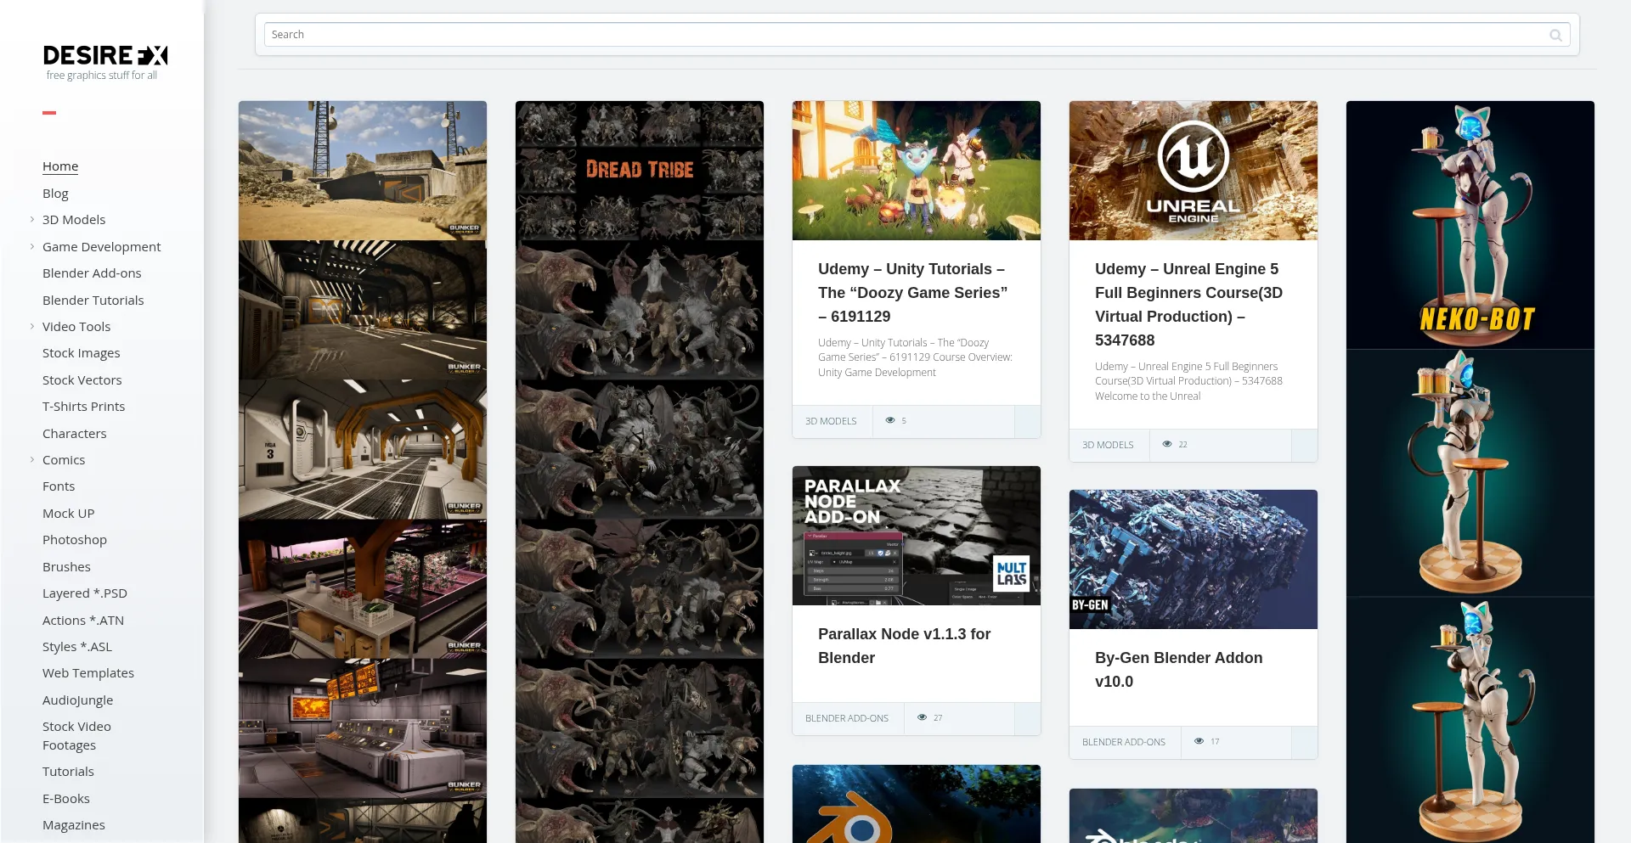Click BLENDER ADD-ONS tag on By-Gen card
Image resolution: width=1631 pixels, height=843 pixels.
pos(1124,742)
